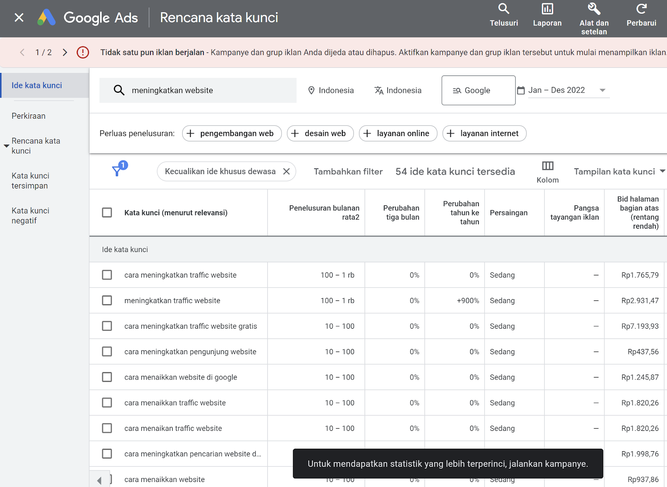The height and width of the screenshot is (487, 667).
Task: Tick the select-all keywords checkbox
Action: 107,212
